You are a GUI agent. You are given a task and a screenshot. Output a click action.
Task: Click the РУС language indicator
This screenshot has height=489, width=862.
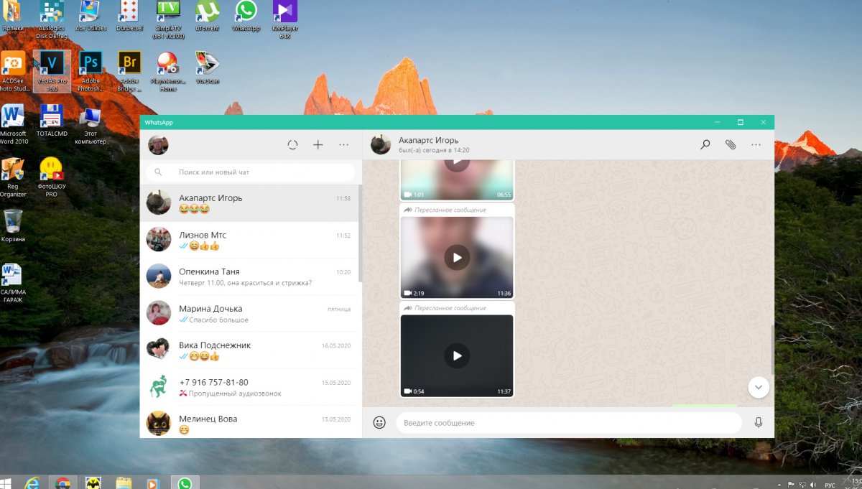pyautogui.click(x=830, y=485)
